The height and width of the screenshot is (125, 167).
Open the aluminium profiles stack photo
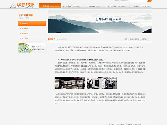click(70, 83)
